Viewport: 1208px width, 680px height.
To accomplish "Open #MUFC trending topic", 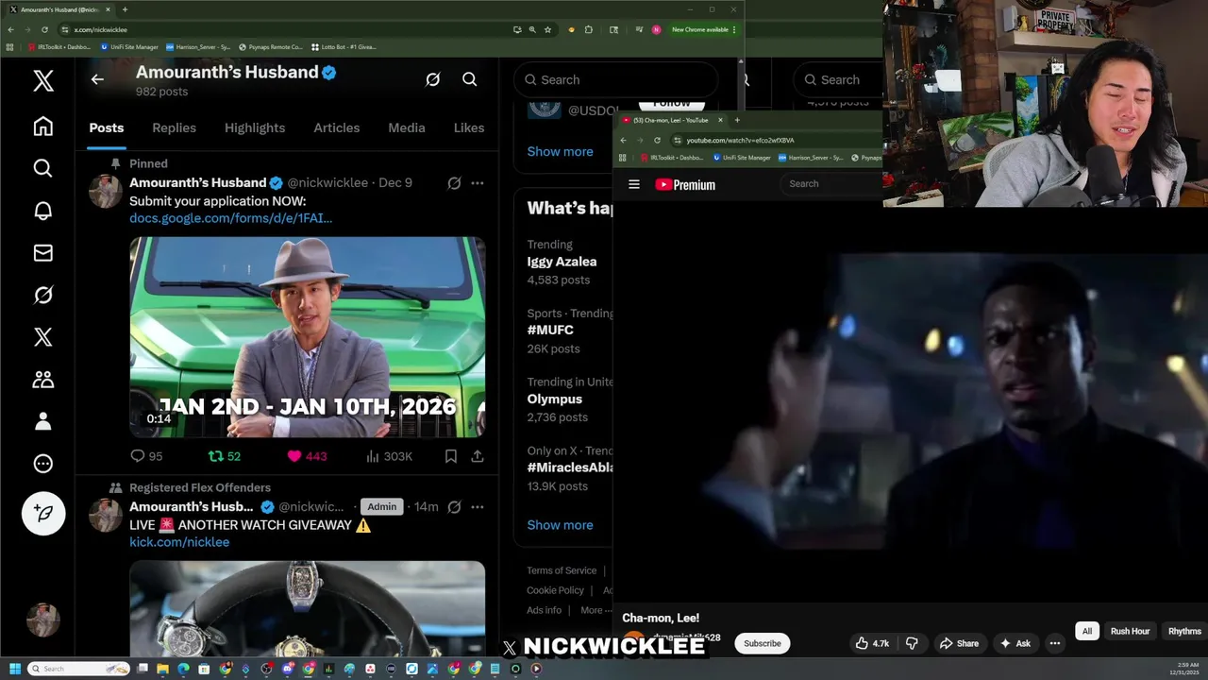I will click(x=550, y=330).
